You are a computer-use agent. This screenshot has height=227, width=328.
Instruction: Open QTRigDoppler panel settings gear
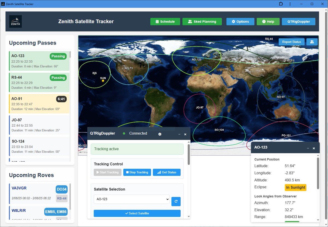(x=160, y=134)
